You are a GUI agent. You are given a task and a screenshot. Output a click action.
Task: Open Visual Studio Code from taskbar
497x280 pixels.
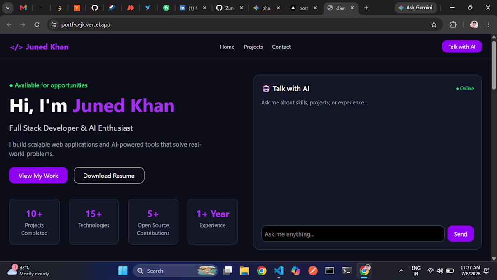click(x=279, y=271)
